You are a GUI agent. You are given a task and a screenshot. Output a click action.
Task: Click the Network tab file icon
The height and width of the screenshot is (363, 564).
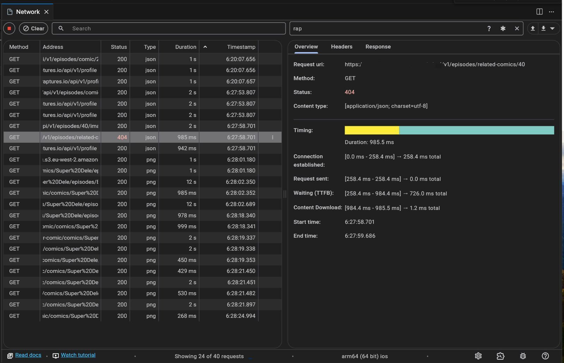tap(10, 12)
